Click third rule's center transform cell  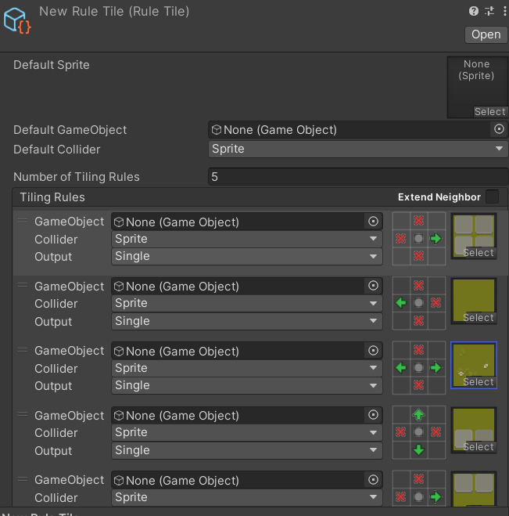(x=418, y=367)
